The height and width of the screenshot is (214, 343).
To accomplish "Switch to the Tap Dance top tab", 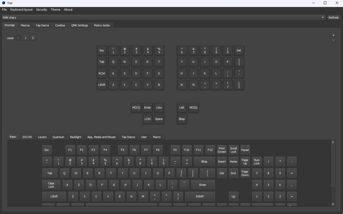I will click(42, 25).
